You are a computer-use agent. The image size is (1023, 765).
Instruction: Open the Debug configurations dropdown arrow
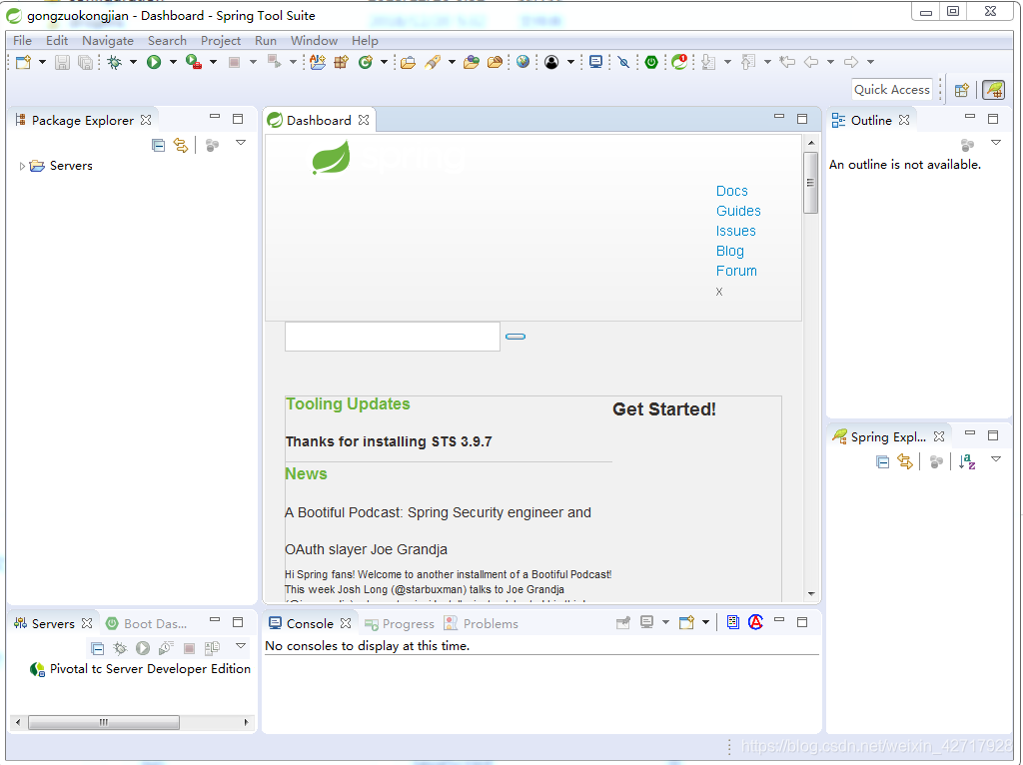133,62
